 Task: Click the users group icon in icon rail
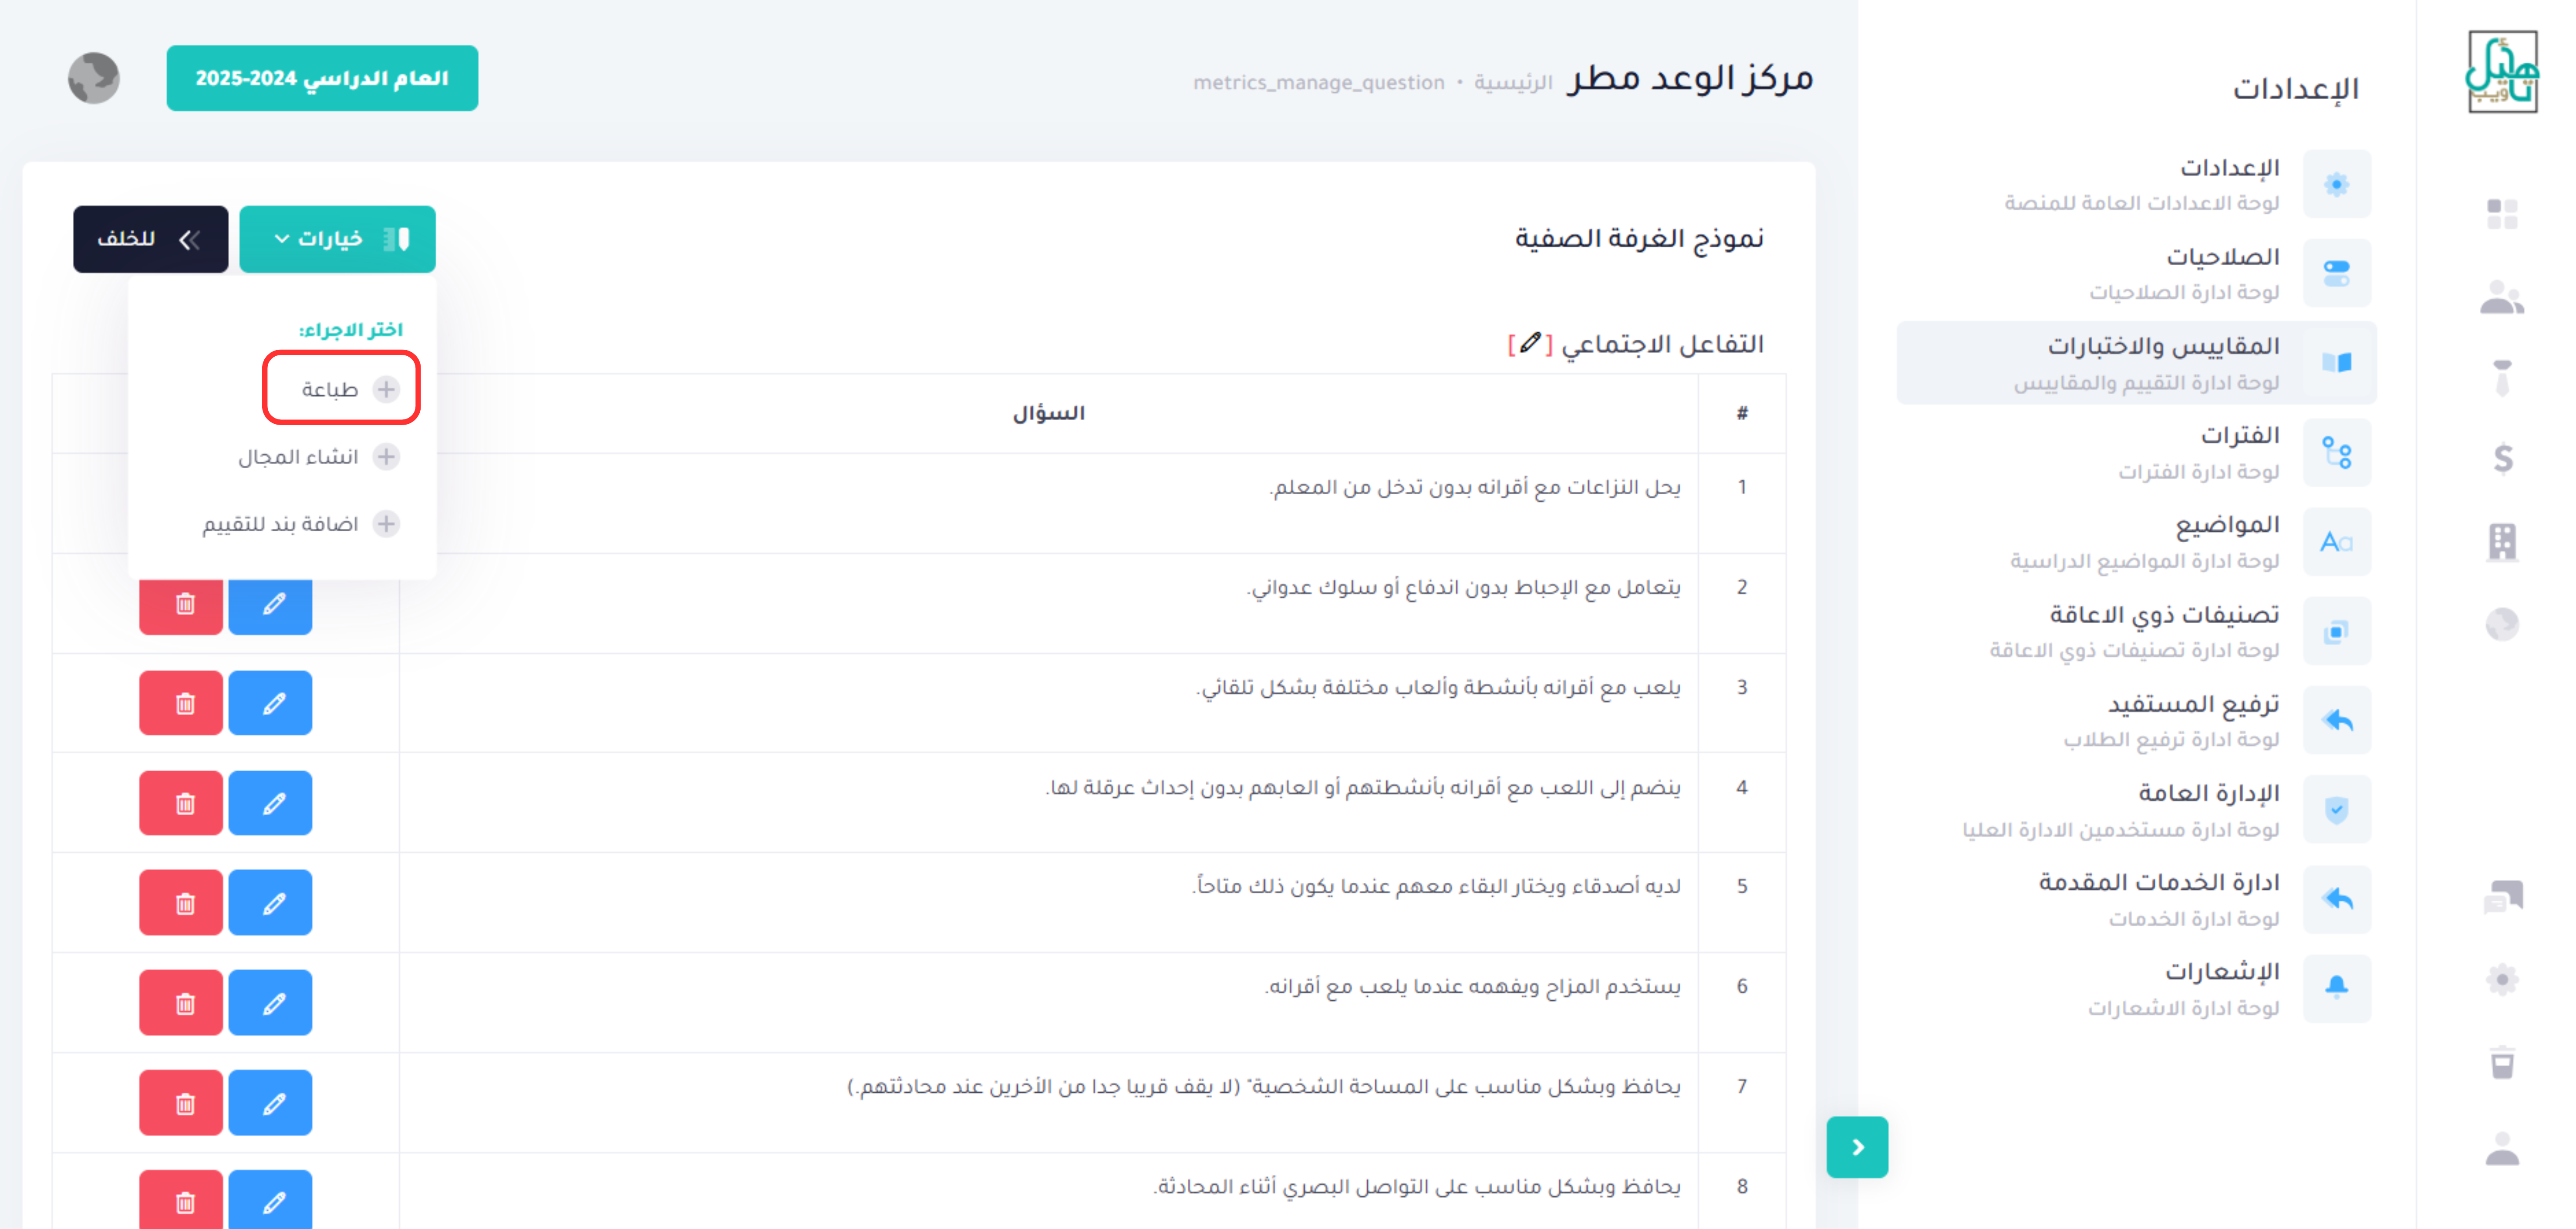click(2502, 296)
